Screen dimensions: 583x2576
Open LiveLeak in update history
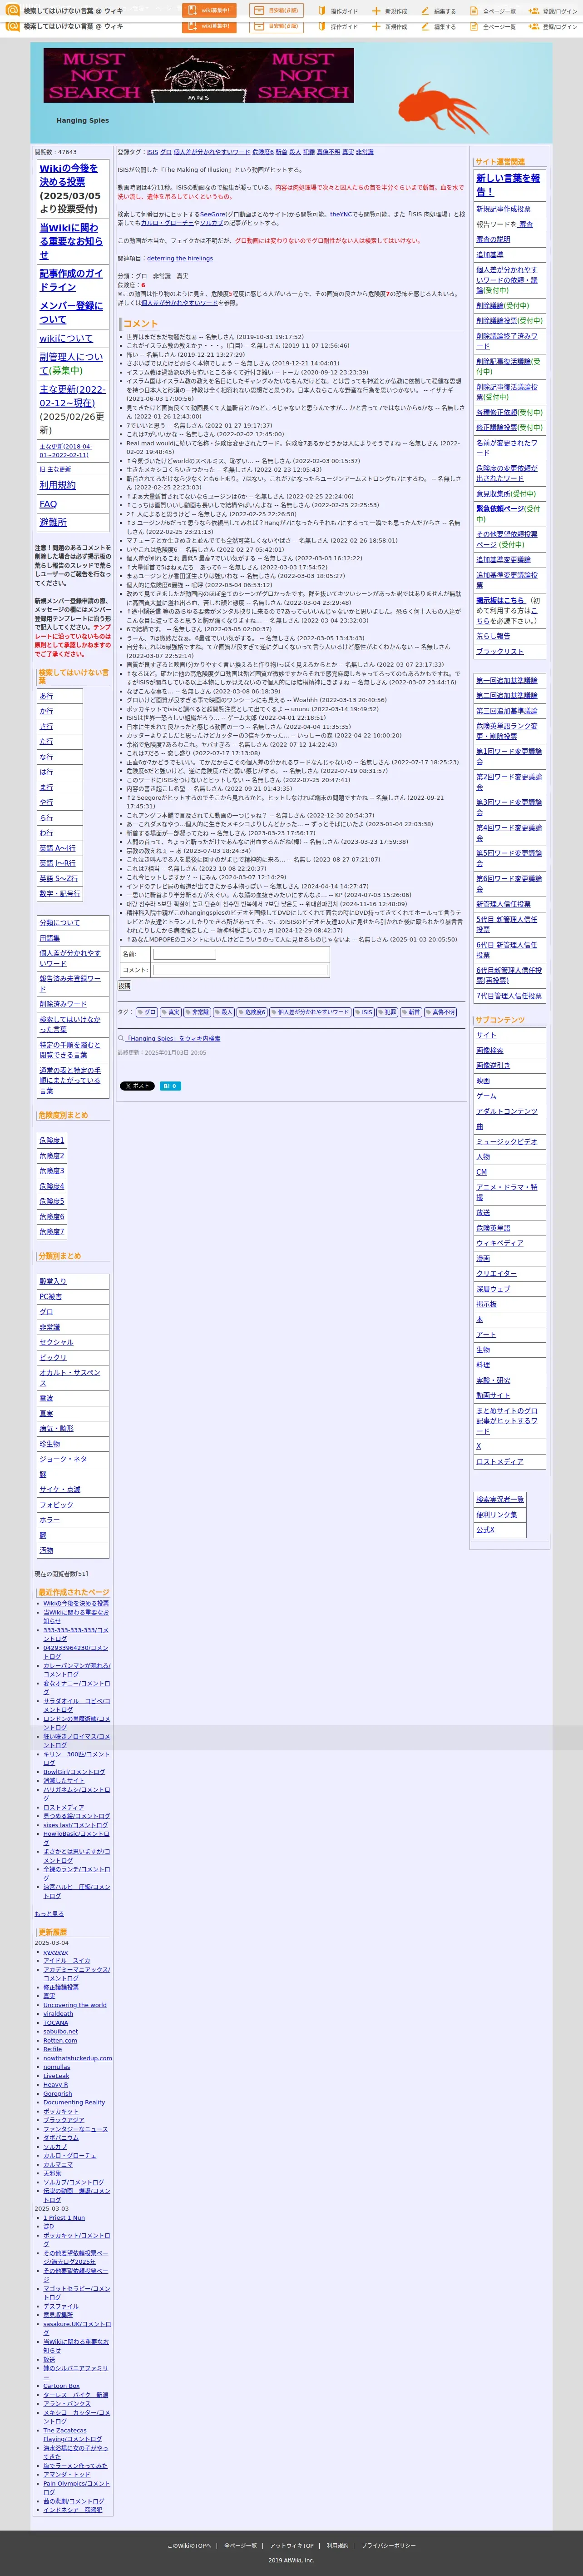click(56, 2076)
